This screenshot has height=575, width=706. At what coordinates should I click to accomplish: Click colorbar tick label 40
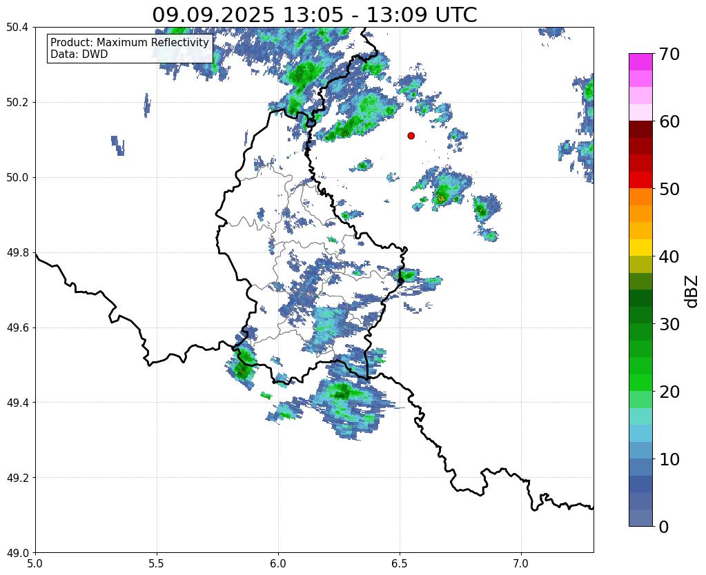[x=669, y=256]
